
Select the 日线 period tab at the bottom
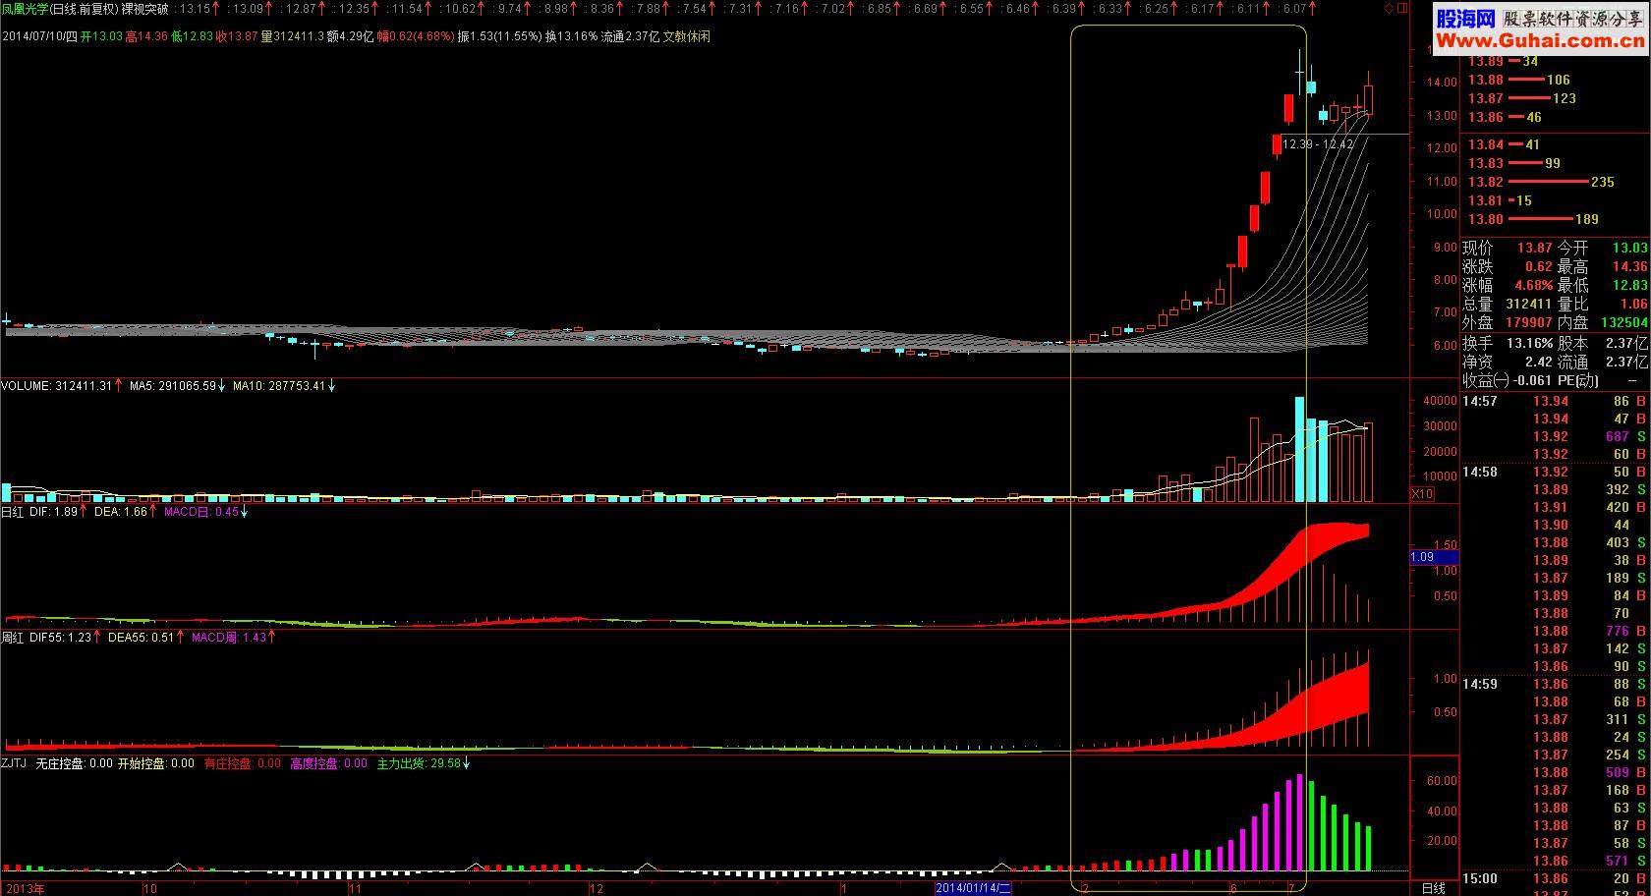pyautogui.click(x=1434, y=888)
